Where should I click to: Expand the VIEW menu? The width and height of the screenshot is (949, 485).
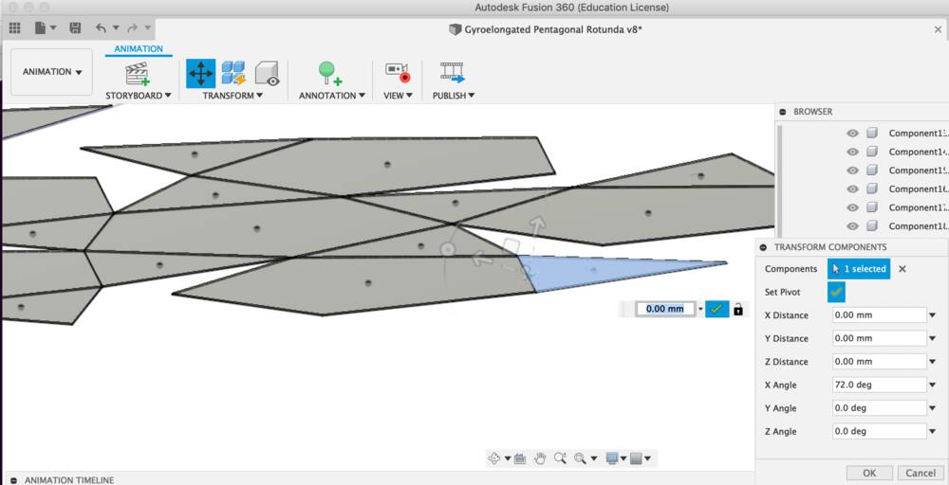pyautogui.click(x=398, y=96)
